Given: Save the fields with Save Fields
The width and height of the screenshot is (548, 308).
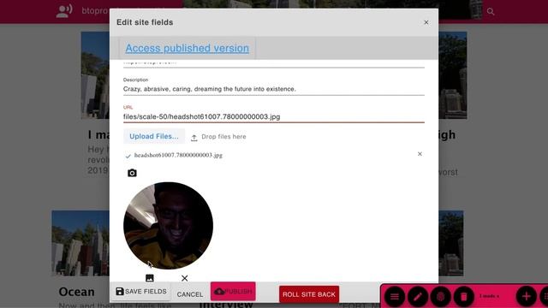Looking at the screenshot, I should click(140, 291).
